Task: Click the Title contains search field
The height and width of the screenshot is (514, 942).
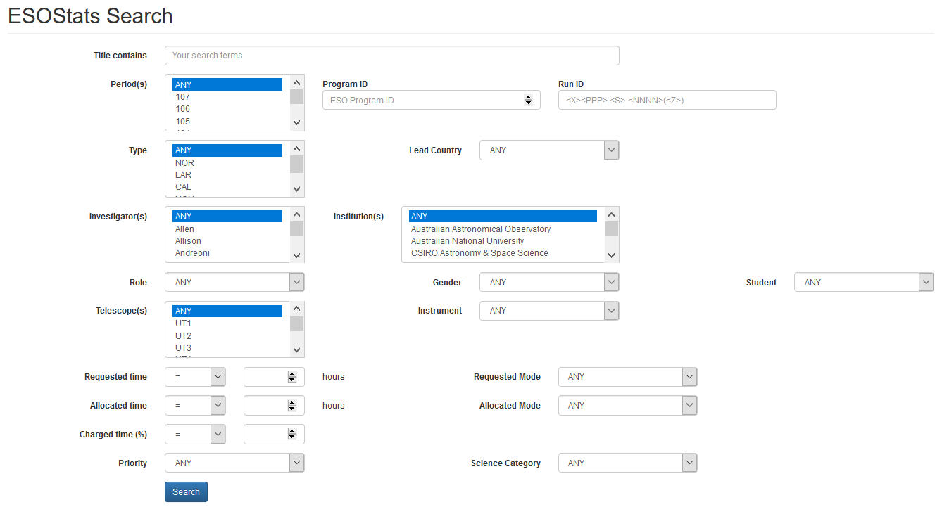Action: coord(392,56)
